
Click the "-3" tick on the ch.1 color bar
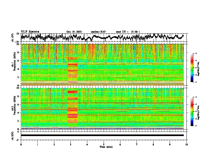[195, 53]
